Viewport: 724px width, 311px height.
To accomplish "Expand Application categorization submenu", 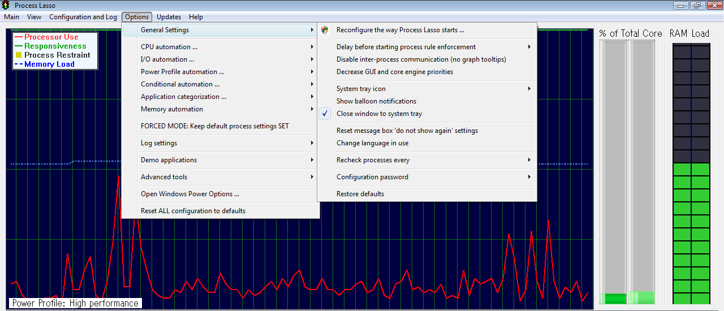I will coord(221,97).
